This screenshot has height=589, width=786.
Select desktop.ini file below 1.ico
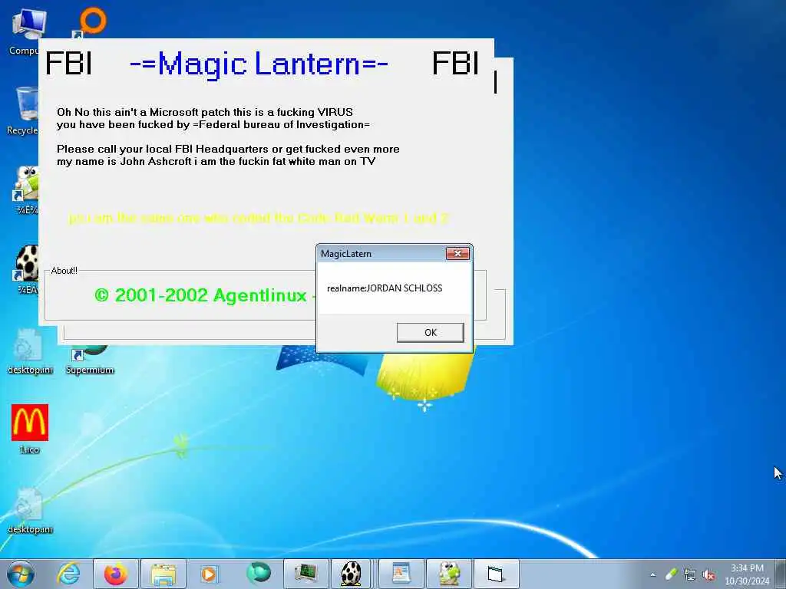point(30,511)
